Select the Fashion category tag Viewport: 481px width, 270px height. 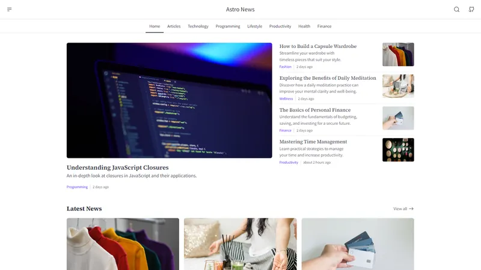286,67
